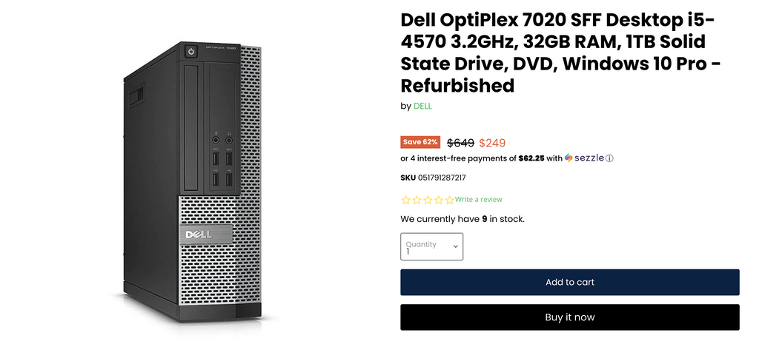Click the Sezzle info circle icon

pyautogui.click(x=610, y=158)
